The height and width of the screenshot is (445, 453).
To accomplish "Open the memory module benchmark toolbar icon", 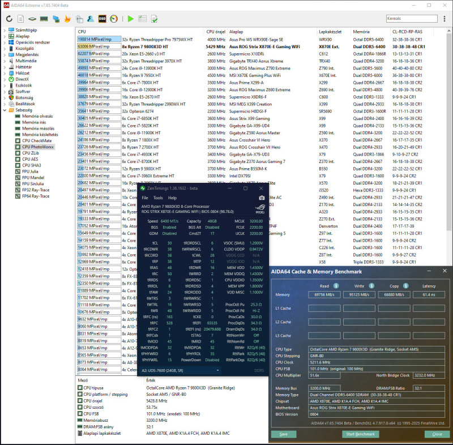I will tap(44, 19).
